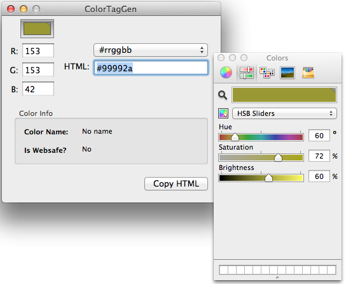Select the color sliders picker mode
This screenshot has height=284, width=346.
[x=247, y=73]
